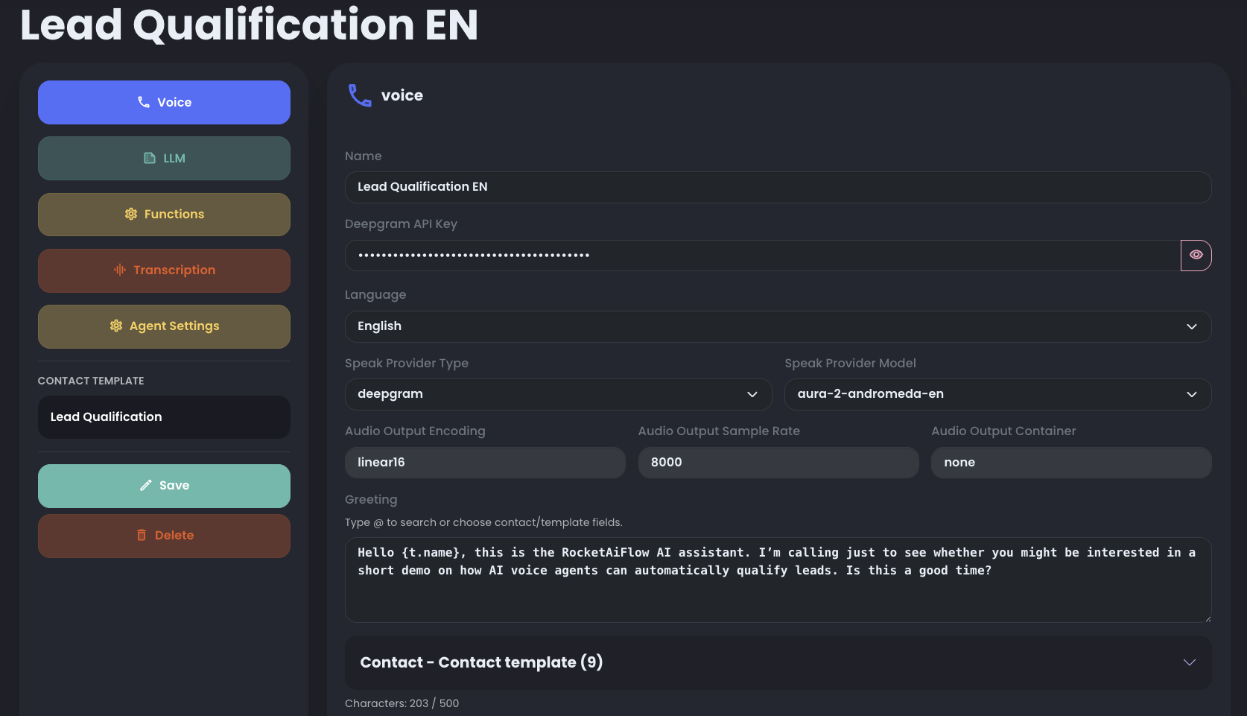Open the Functions section
This screenshot has height=716, width=1247.
point(164,215)
